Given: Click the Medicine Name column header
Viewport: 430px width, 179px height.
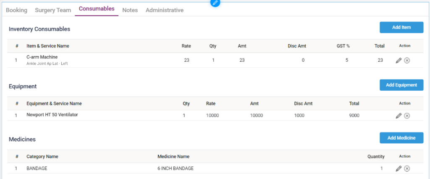Looking at the screenshot, I should 173,157.
